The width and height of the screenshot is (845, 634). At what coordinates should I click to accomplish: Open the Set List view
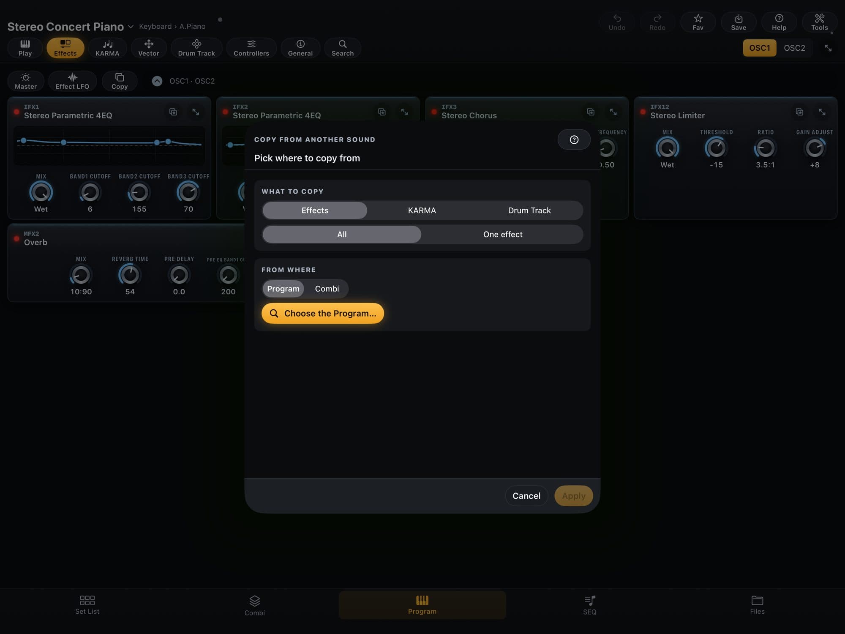87,605
